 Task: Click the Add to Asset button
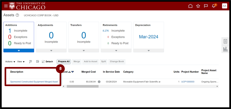91,62
